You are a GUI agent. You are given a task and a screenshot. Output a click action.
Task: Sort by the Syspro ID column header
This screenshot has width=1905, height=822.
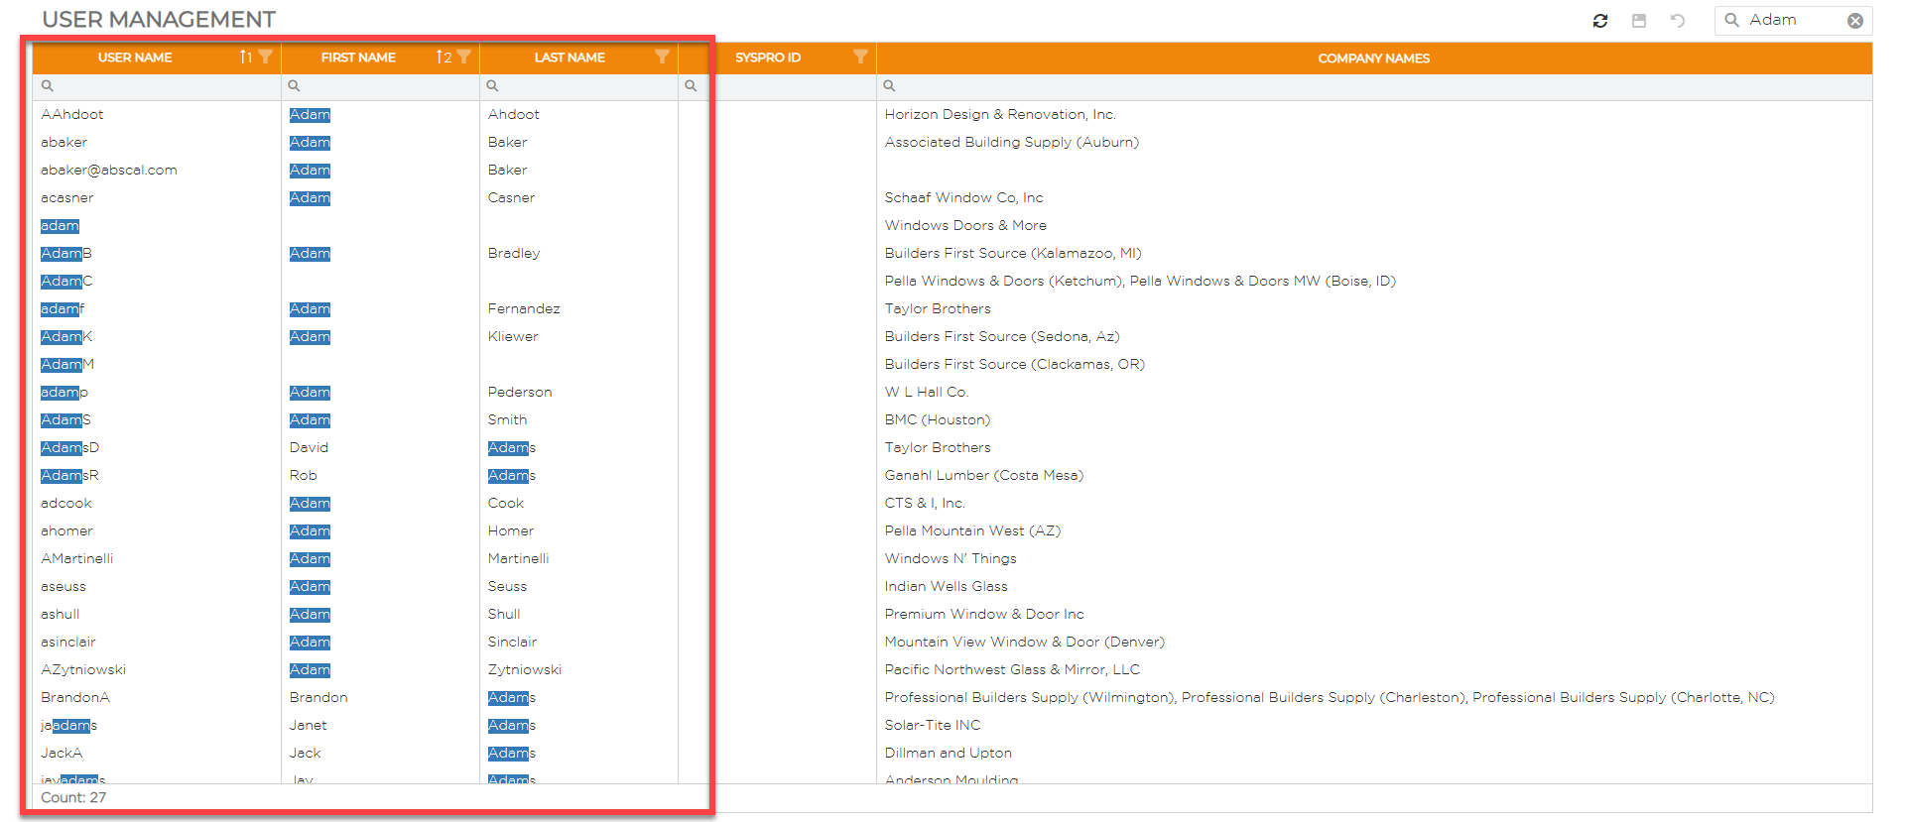768,58
